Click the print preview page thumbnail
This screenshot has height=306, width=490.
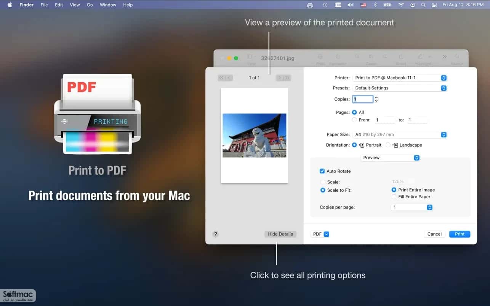pyautogui.click(x=255, y=135)
